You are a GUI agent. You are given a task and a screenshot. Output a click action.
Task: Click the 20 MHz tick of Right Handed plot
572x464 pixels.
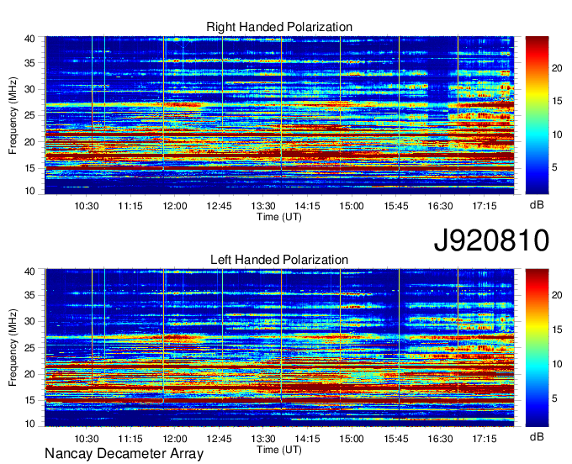(29, 142)
